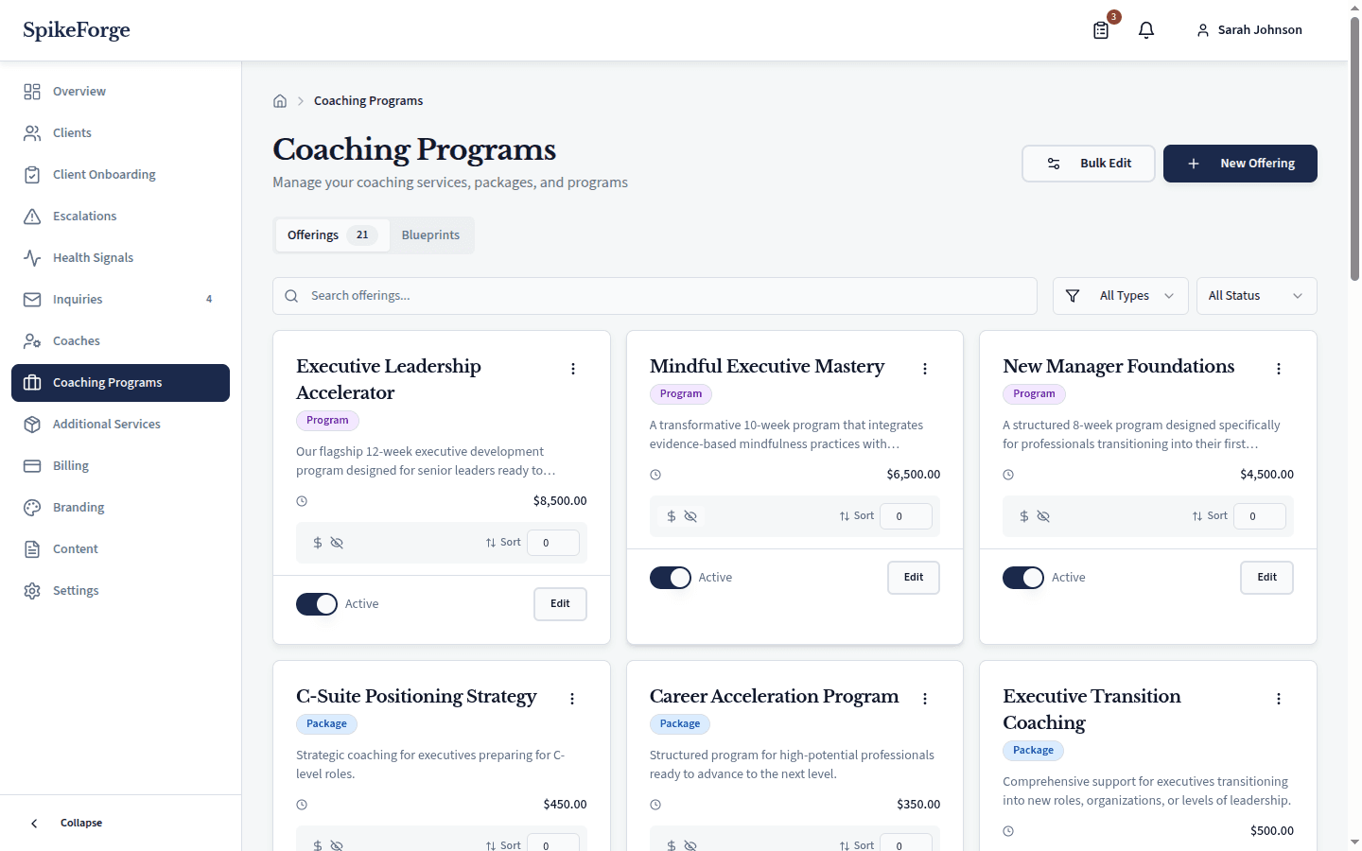Click the Health Signals waveform icon in sidebar
The height and width of the screenshot is (851, 1362).
(x=33, y=257)
